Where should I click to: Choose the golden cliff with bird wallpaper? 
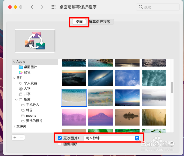tap(154, 117)
